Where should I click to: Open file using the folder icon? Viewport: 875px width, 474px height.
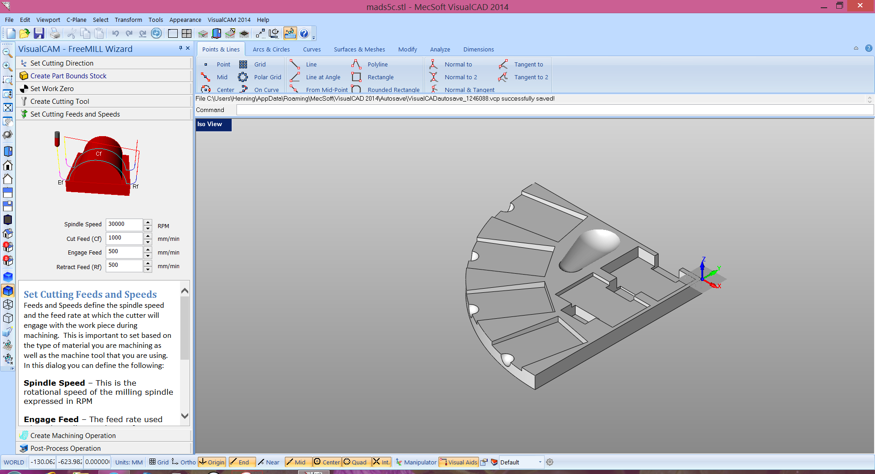25,33
